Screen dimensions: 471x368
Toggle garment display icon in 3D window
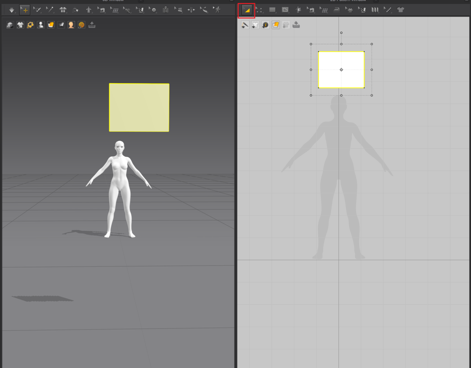coord(10,25)
